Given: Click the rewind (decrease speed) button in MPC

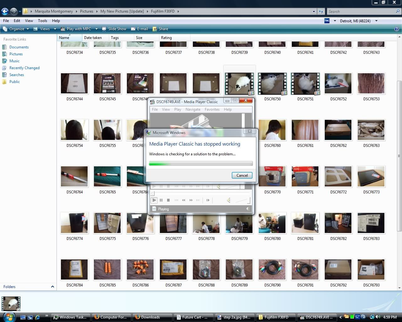Looking at the screenshot, I should [184, 200].
